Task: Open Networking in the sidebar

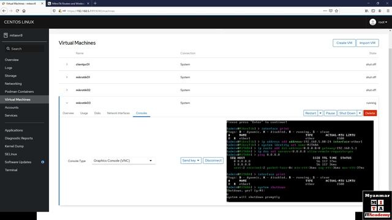Action: coord(13,84)
